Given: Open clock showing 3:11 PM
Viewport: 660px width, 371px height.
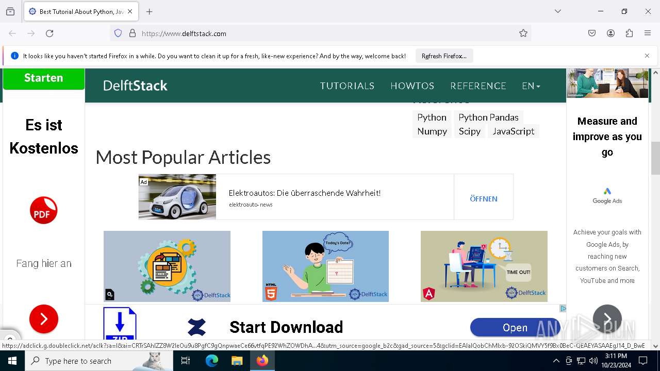Looking at the screenshot, I should click(x=616, y=361).
